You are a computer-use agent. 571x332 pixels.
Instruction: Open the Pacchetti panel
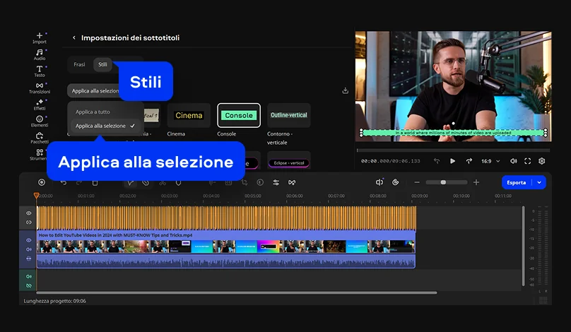click(40, 138)
